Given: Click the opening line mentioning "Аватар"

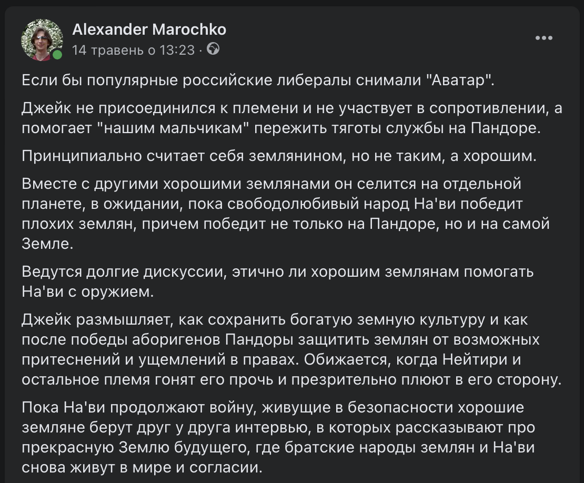Looking at the screenshot, I should pos(258,81).
